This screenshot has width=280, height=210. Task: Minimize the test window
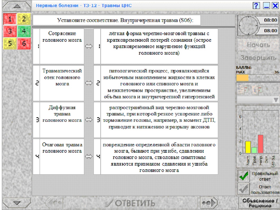coord(267,6)
